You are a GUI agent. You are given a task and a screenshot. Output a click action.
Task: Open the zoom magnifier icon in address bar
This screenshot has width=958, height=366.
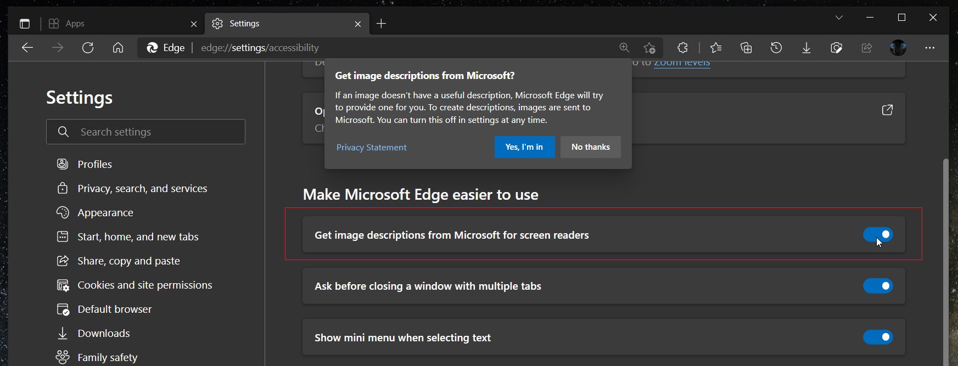point(624,48)
